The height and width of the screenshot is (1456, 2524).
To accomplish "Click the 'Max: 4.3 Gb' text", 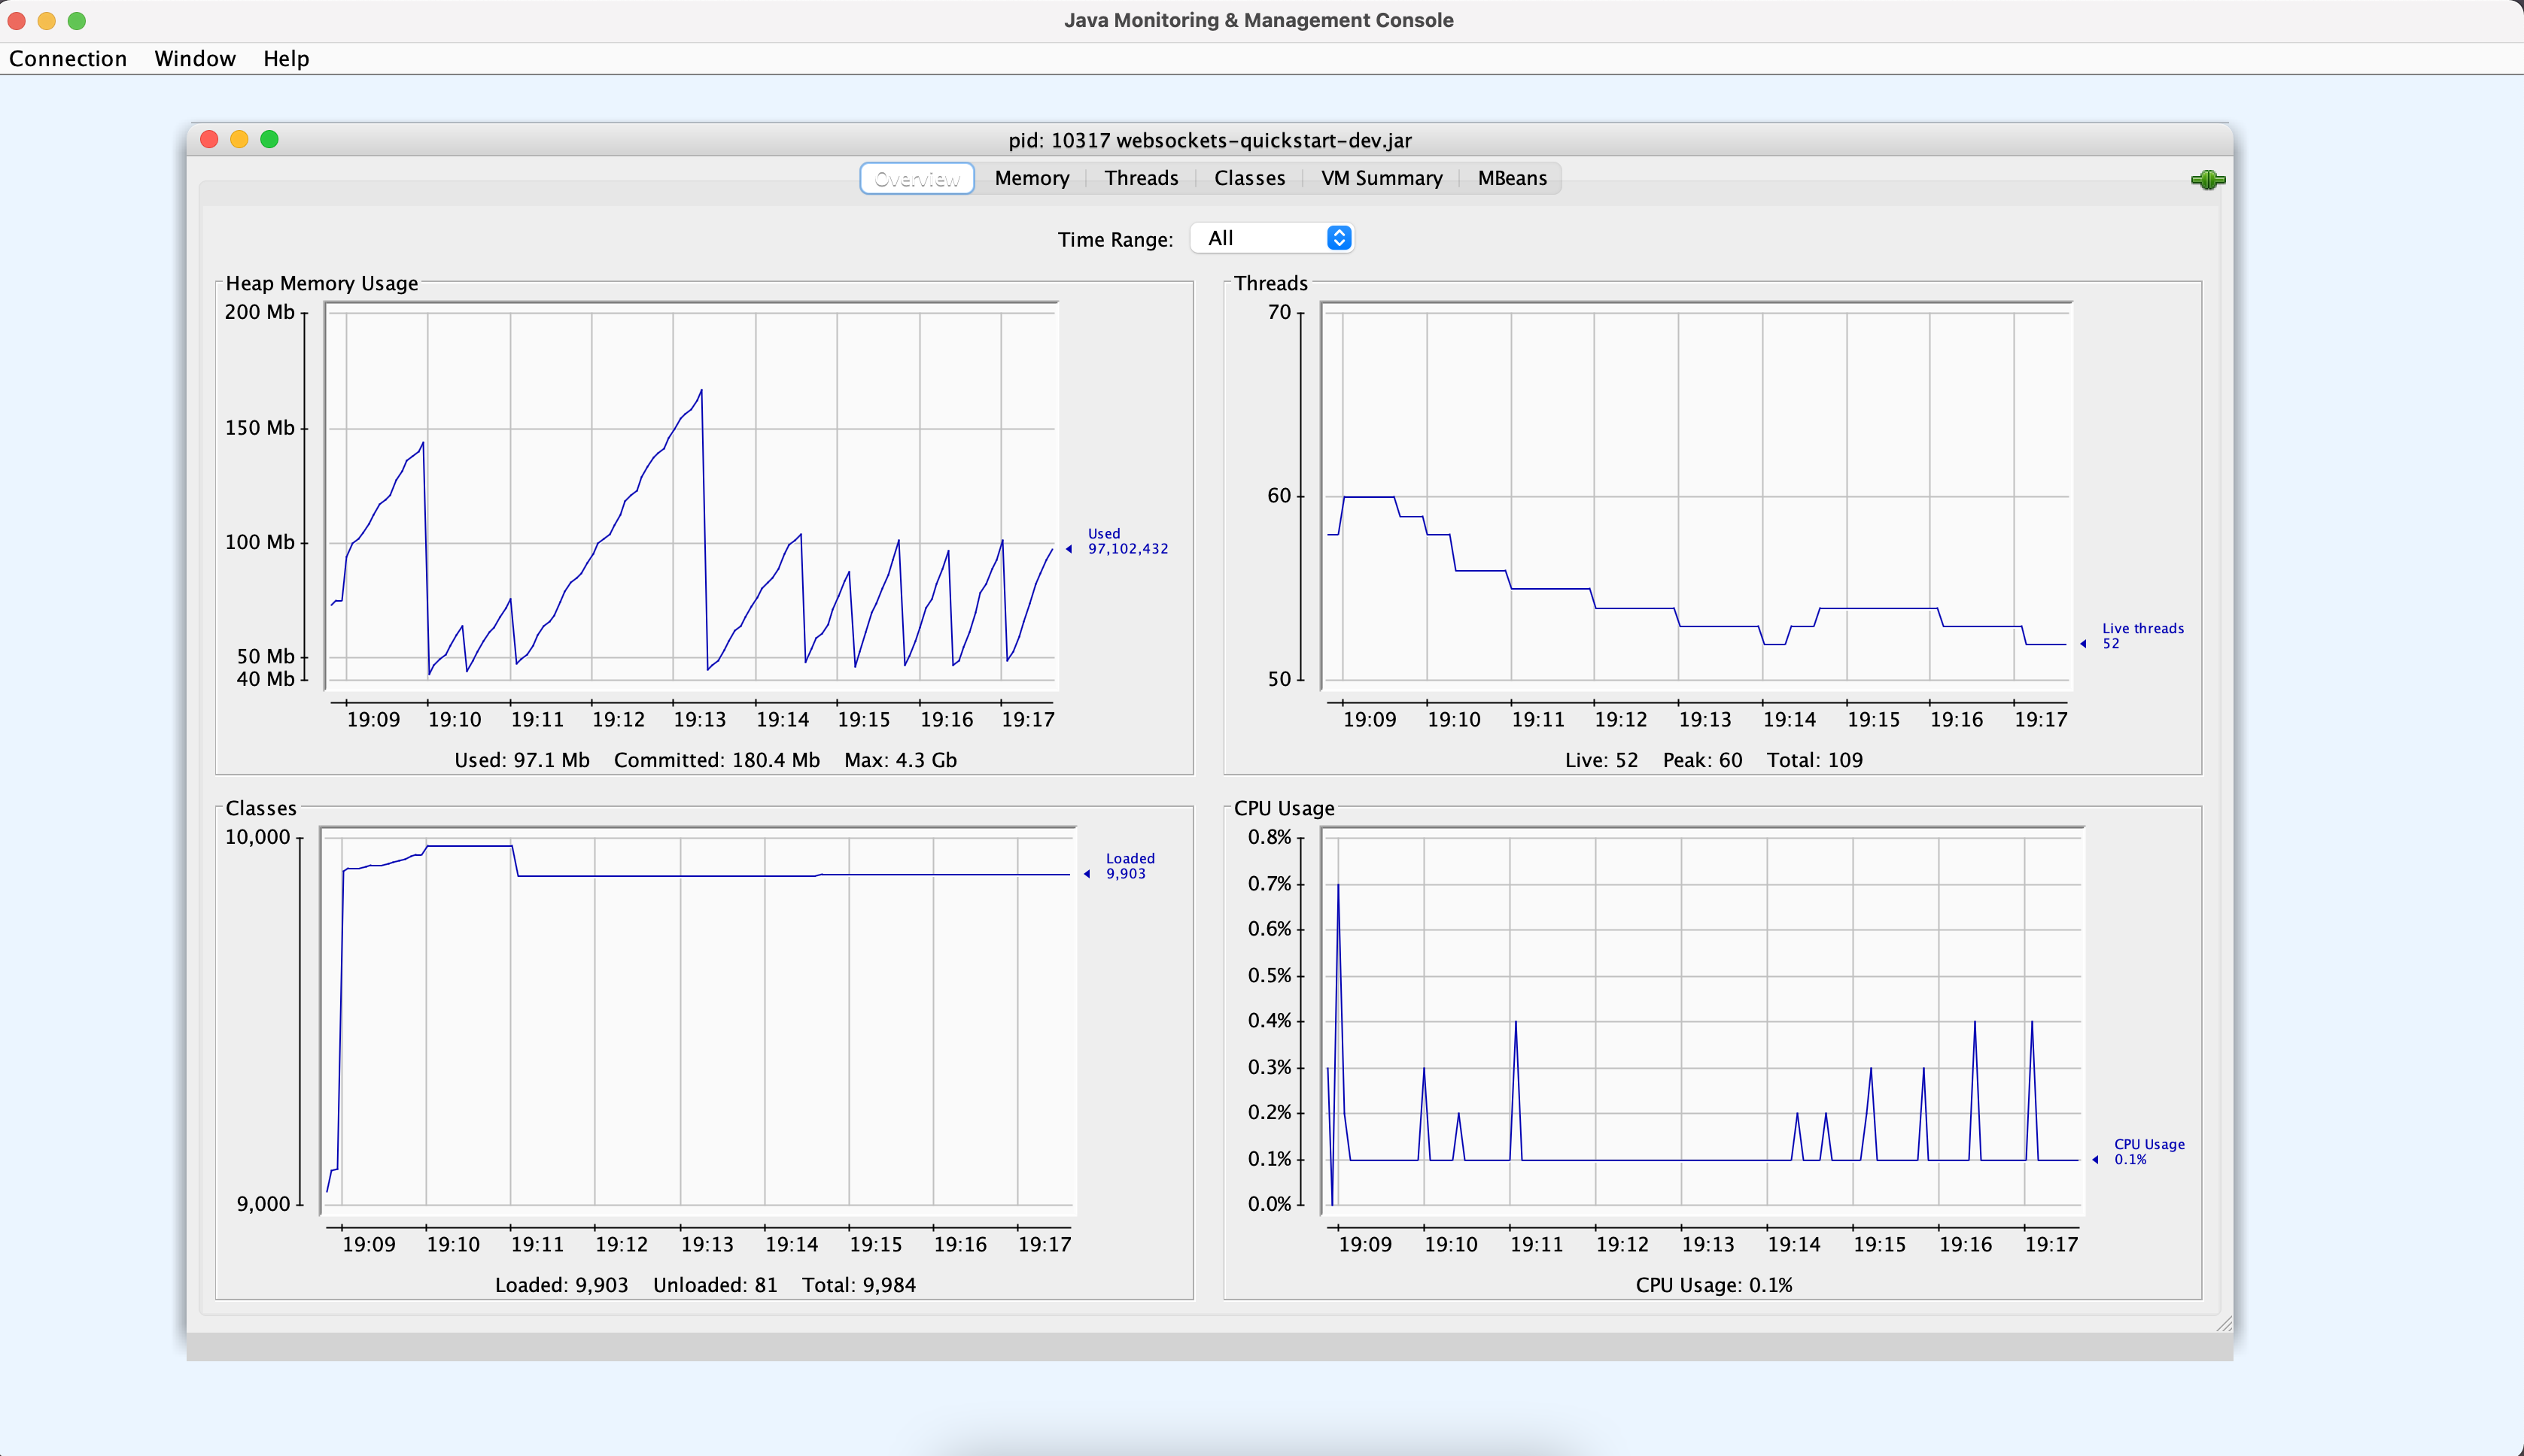I will coord(900,760).
